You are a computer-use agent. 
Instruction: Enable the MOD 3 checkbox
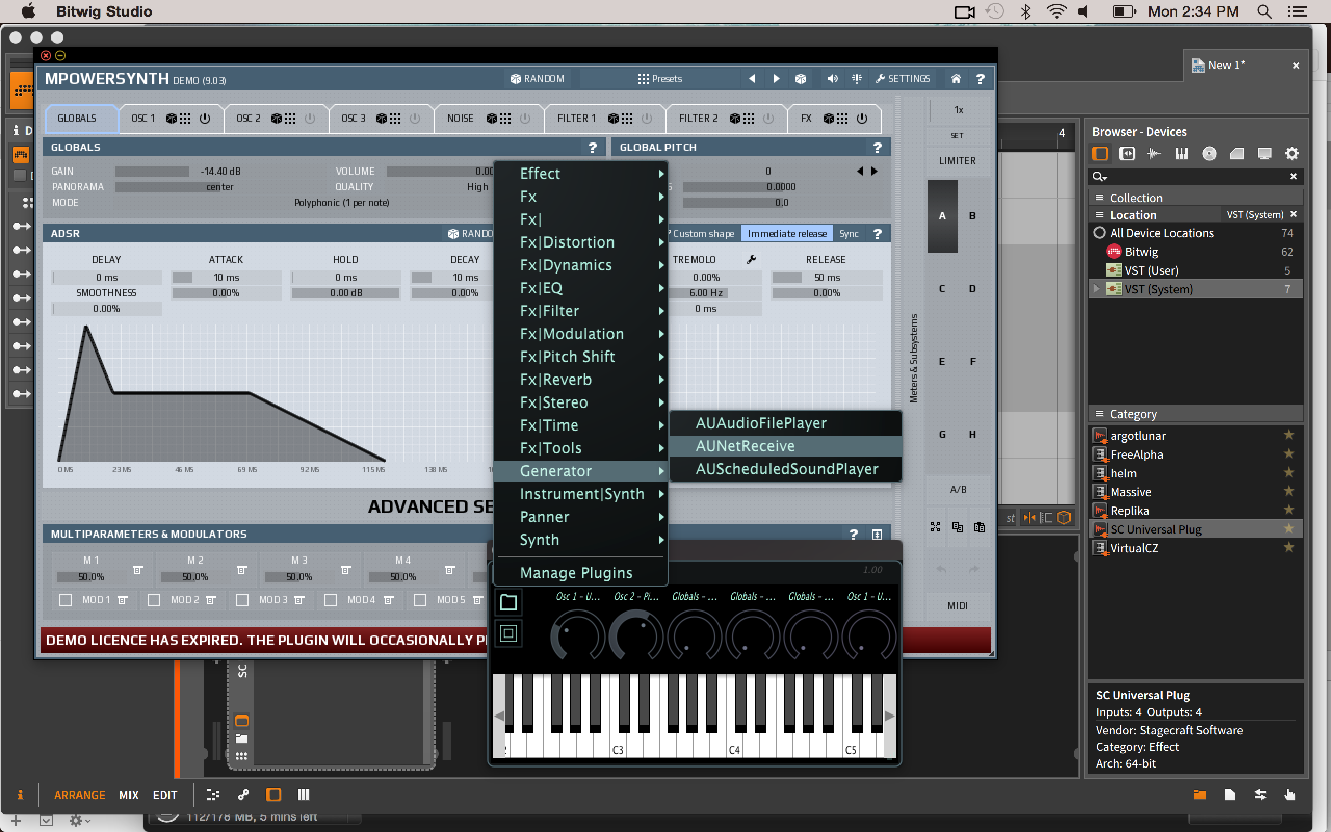tap(242, 600)
